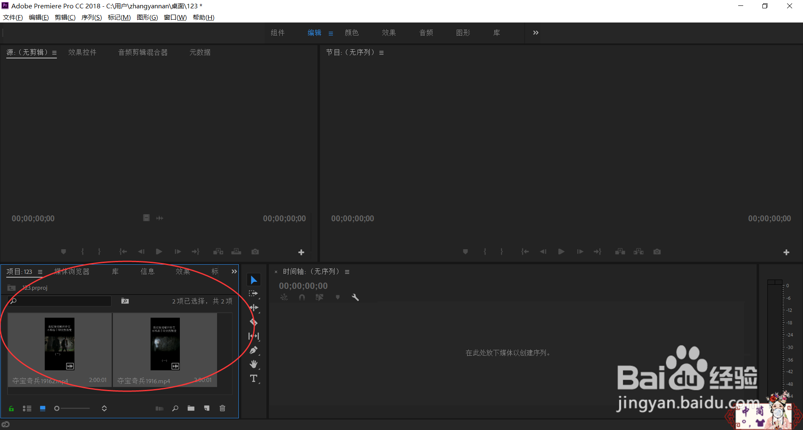Viewport: 803px width, 430px height.
Task: Select the Selection tool arrow
Action: tap(253, 280)
